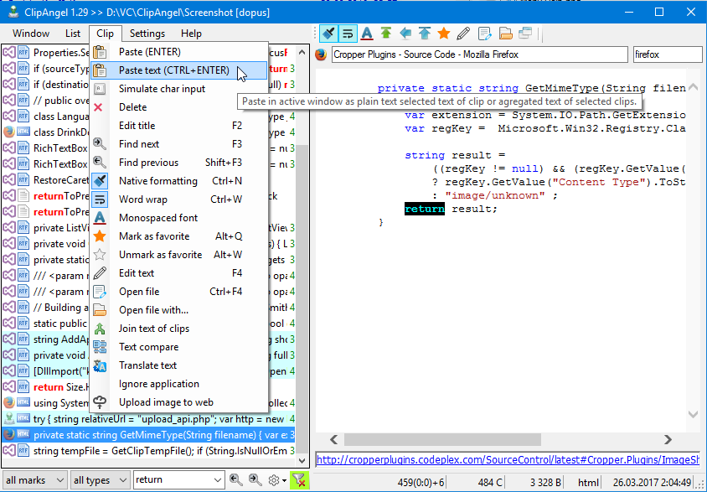Click the horizontal scrollbar left arrow in the preview
The width and height of the screenshot is (707, 492).
tap(333, 439)
